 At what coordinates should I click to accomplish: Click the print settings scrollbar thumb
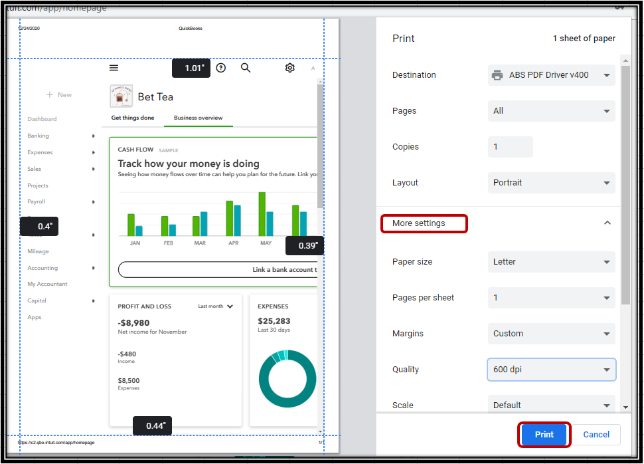click(625, 185)
